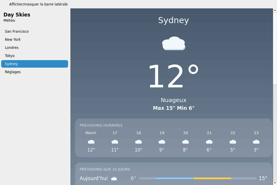Viewport: 277px width, 185px height.
Task: Open New York weather
Action: click(35, 40)
